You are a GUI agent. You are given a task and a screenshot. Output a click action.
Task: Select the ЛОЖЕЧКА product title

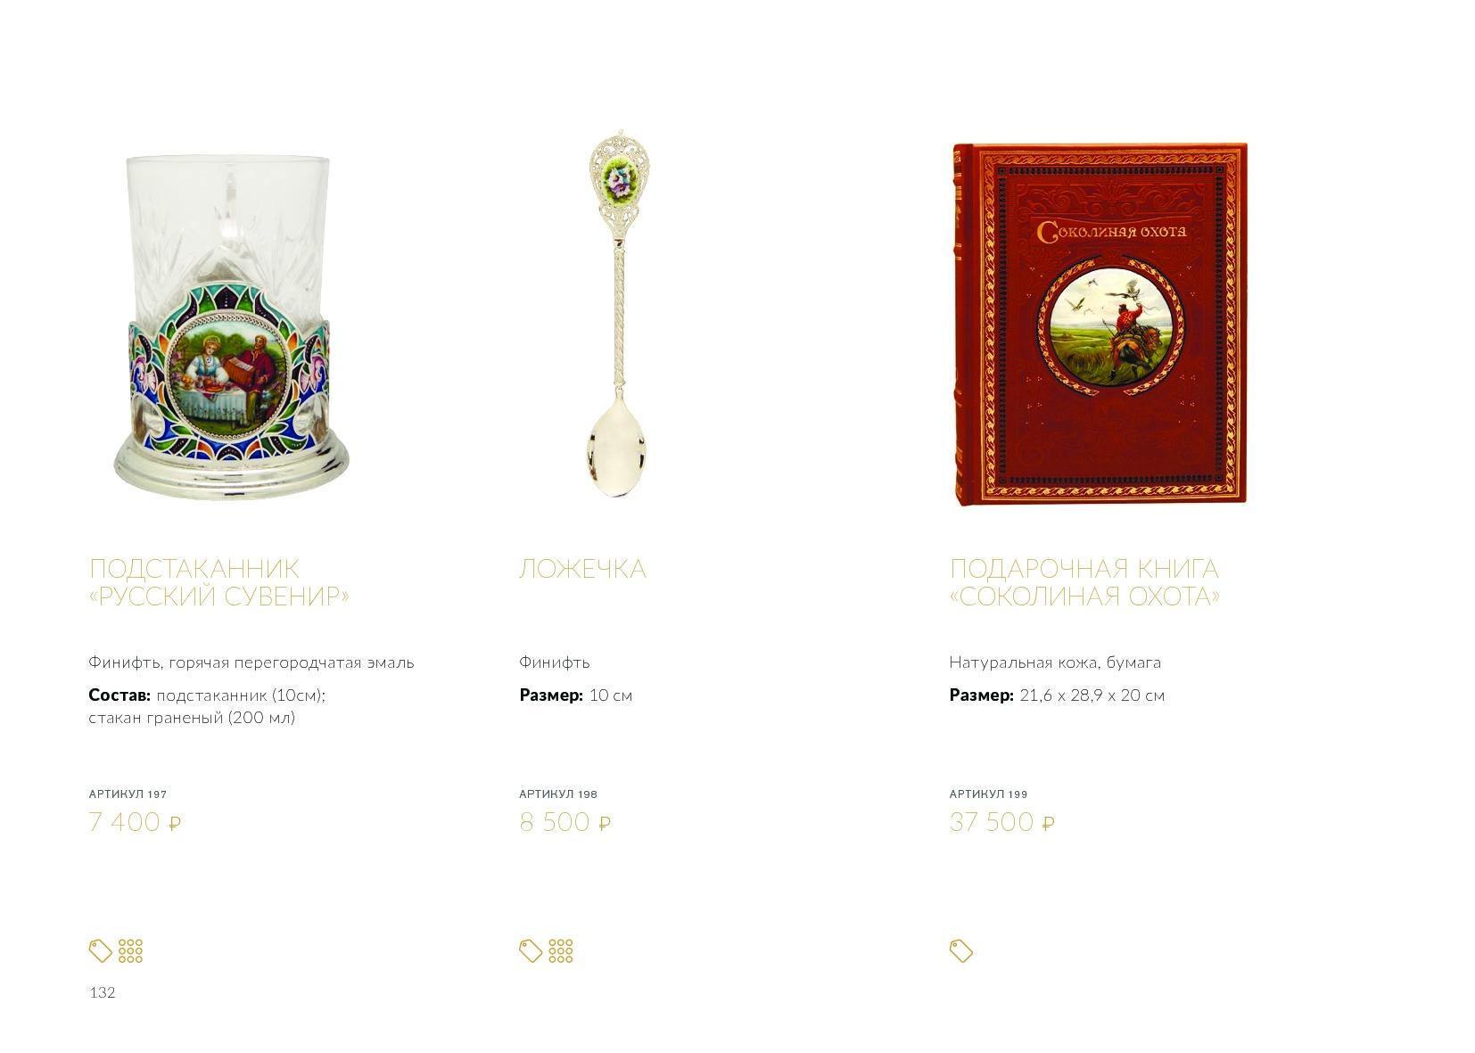pos(583,569)
